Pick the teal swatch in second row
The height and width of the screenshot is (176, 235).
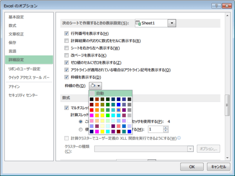tap(113, 104)
